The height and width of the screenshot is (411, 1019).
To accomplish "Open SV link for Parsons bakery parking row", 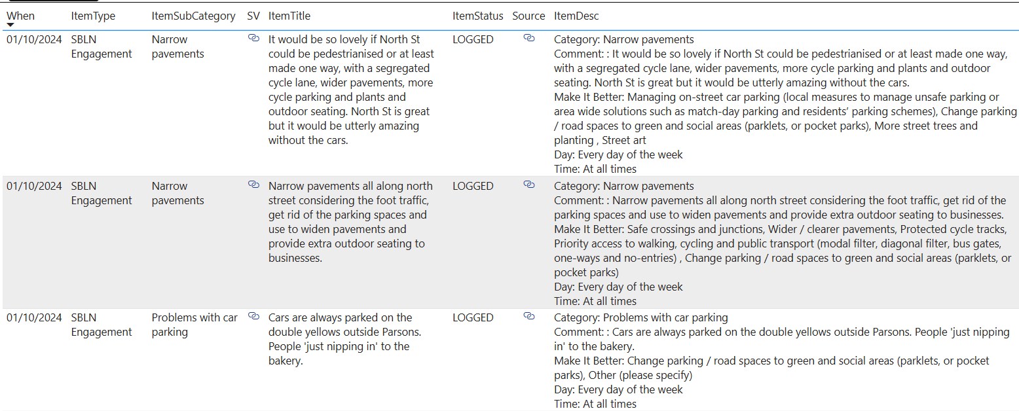I will (253, 317).
